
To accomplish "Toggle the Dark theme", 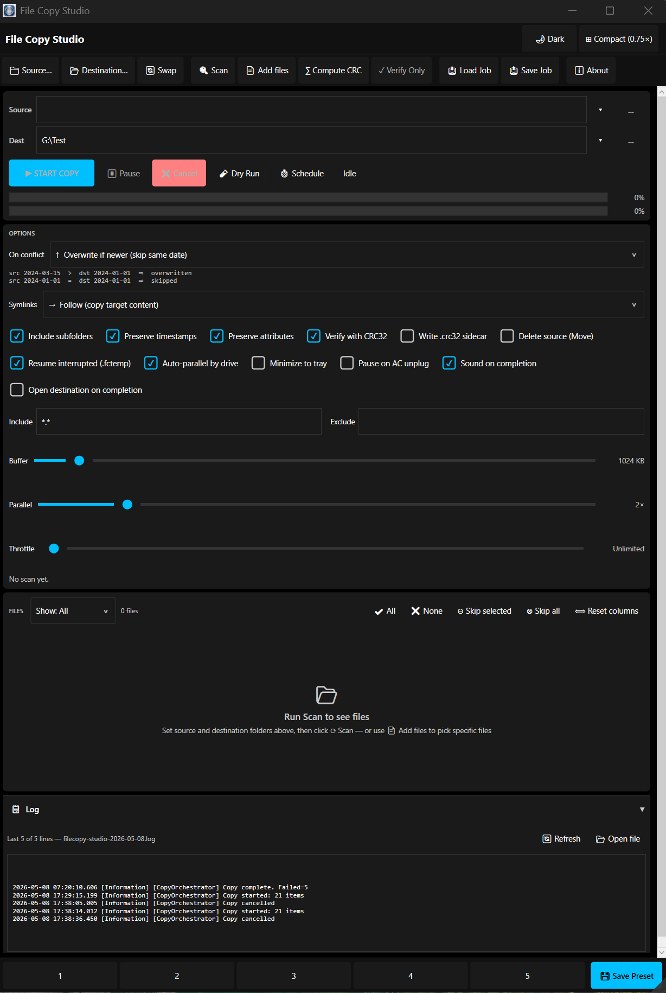I will [549, 39].
